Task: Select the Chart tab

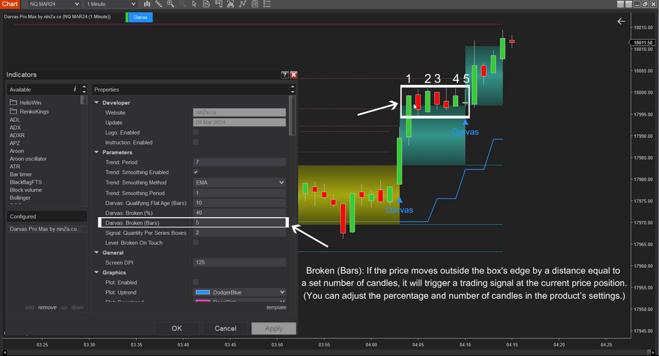Action: (10, 4)
